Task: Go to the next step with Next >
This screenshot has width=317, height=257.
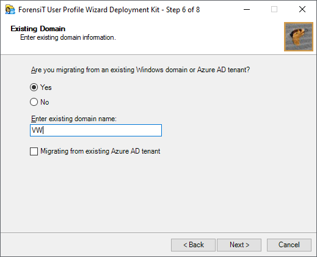Action: tap(239, 245)
